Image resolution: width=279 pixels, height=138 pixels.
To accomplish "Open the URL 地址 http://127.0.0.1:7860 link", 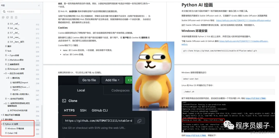I will coord(255,98).
